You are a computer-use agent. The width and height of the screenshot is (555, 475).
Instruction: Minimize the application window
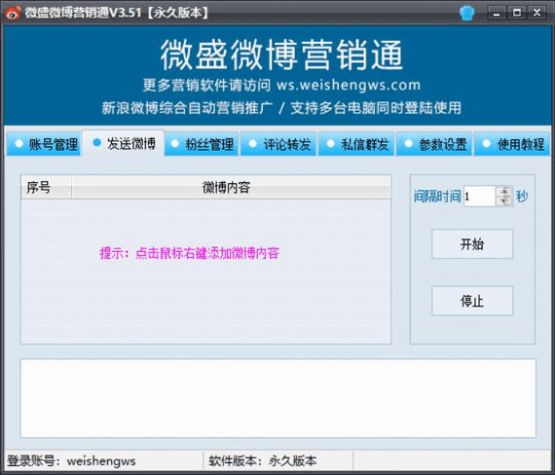(x=497, y=13)
